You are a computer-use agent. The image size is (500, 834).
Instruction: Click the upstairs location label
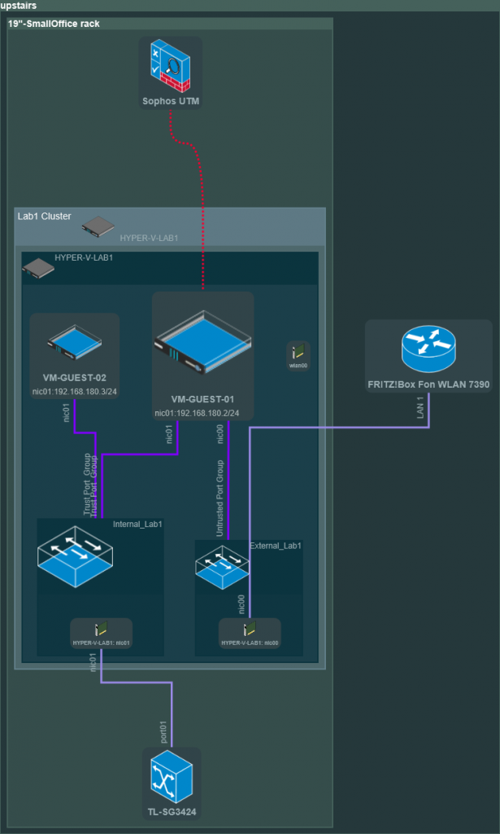point(19,6)
